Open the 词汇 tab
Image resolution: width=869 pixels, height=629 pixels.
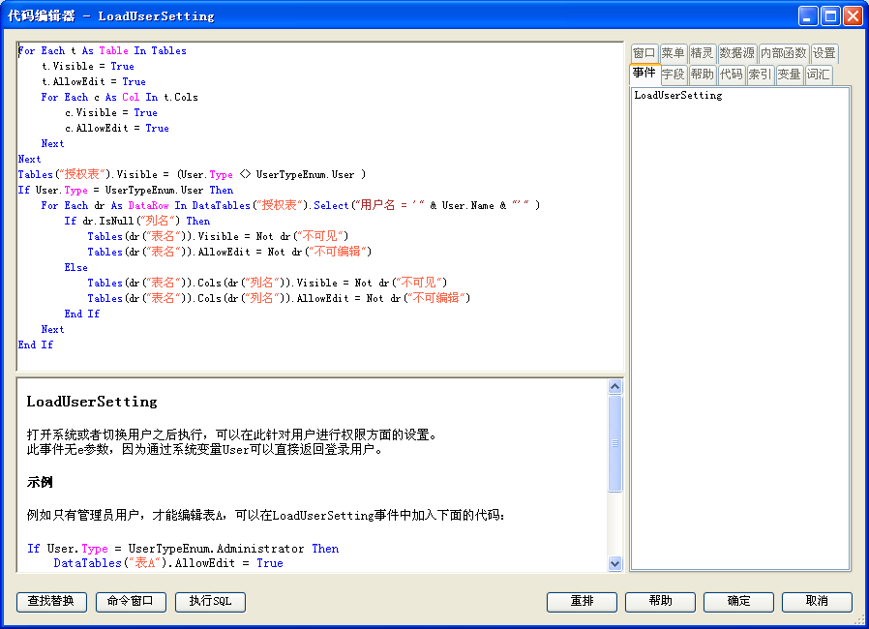818,75
